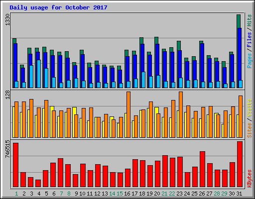
Task: Click day 10 on the x-axis
Action: (82, 194)
